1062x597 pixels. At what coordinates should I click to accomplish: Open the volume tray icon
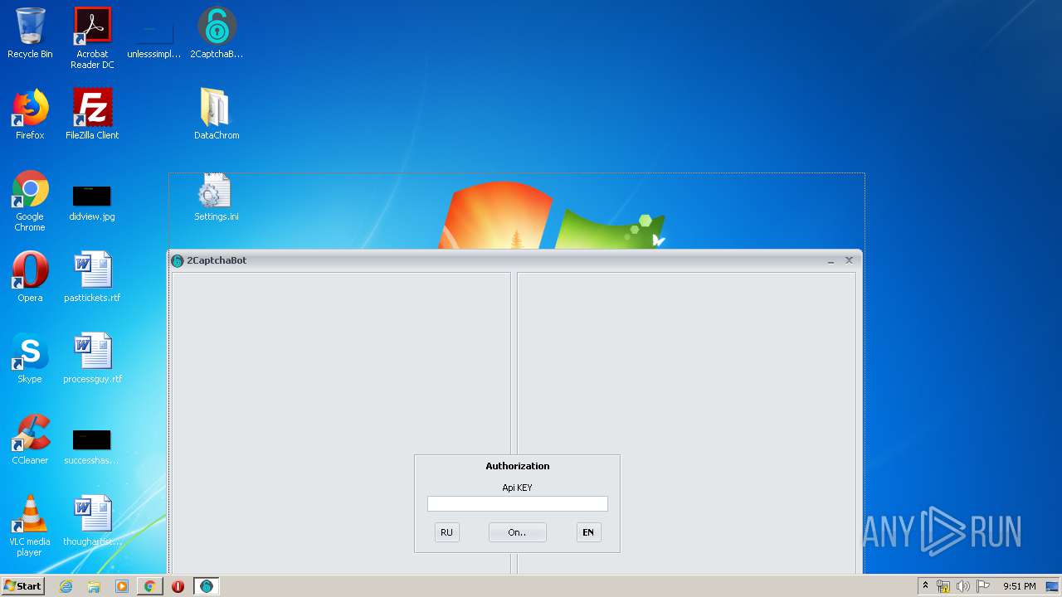[962, 586]
